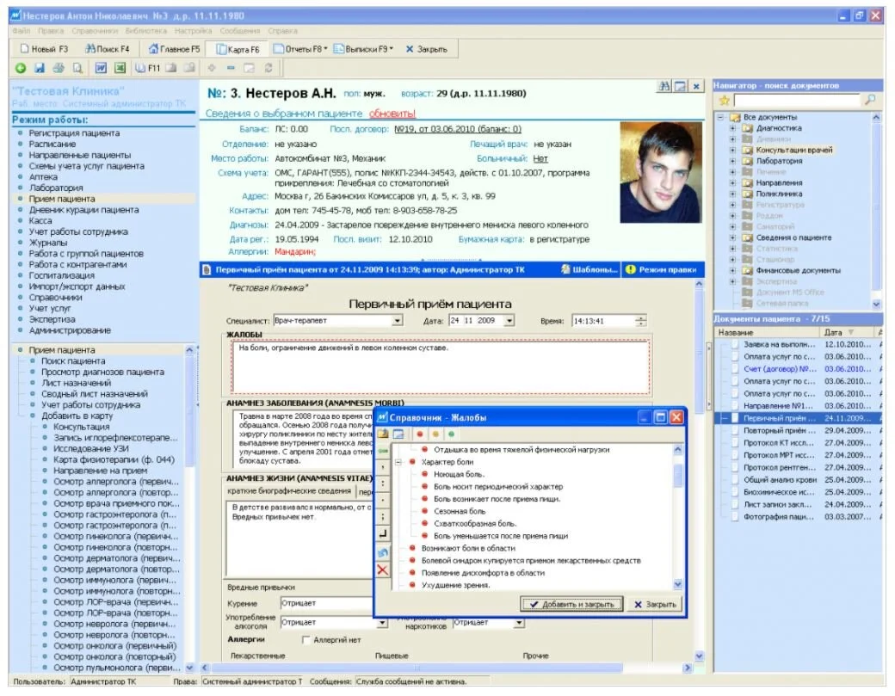Toggle the Аллергий нет checkbox
Viewport: 895px width, 696px height.
[x=306, y=639]
